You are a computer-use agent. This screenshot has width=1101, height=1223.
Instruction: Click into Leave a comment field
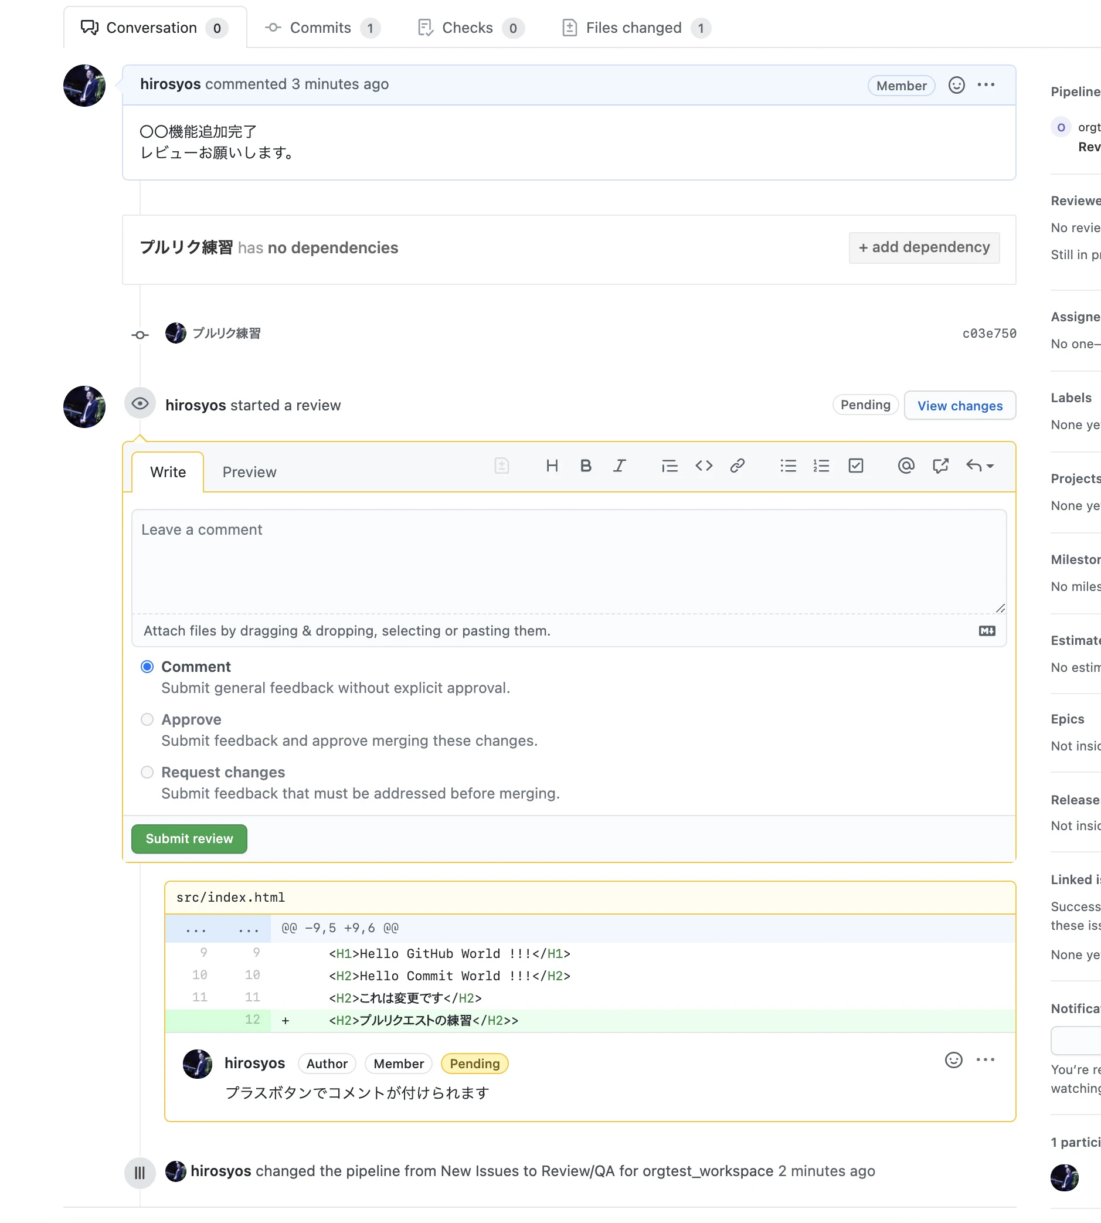pyautogui.click(x=569, y=561)
